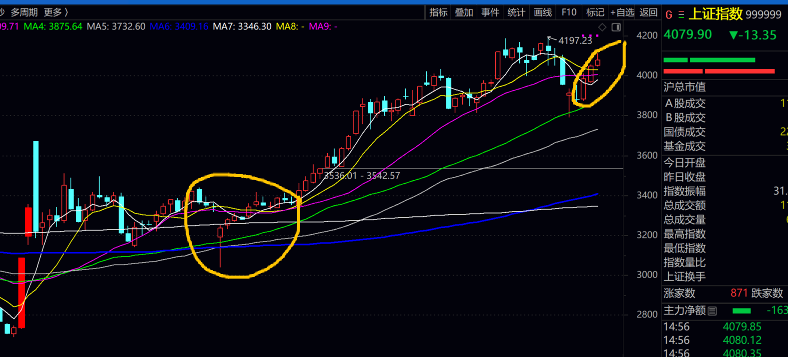This screenshot has height=357, width=788.
Task: Expand the 更多 periods menu
Action: [56, 12]
